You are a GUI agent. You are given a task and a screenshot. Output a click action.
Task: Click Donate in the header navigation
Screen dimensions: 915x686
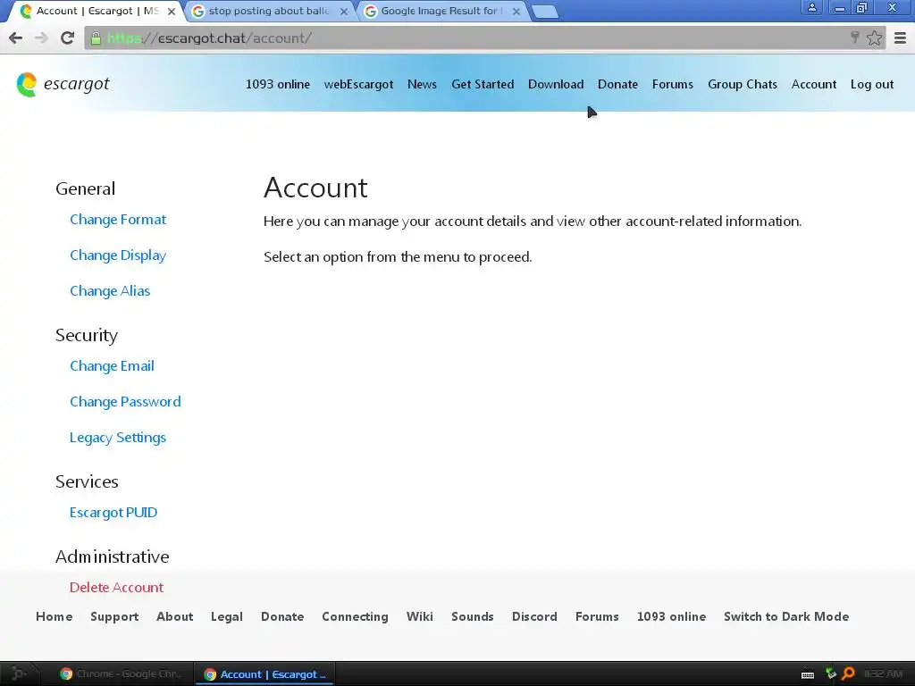click(617, 85)
